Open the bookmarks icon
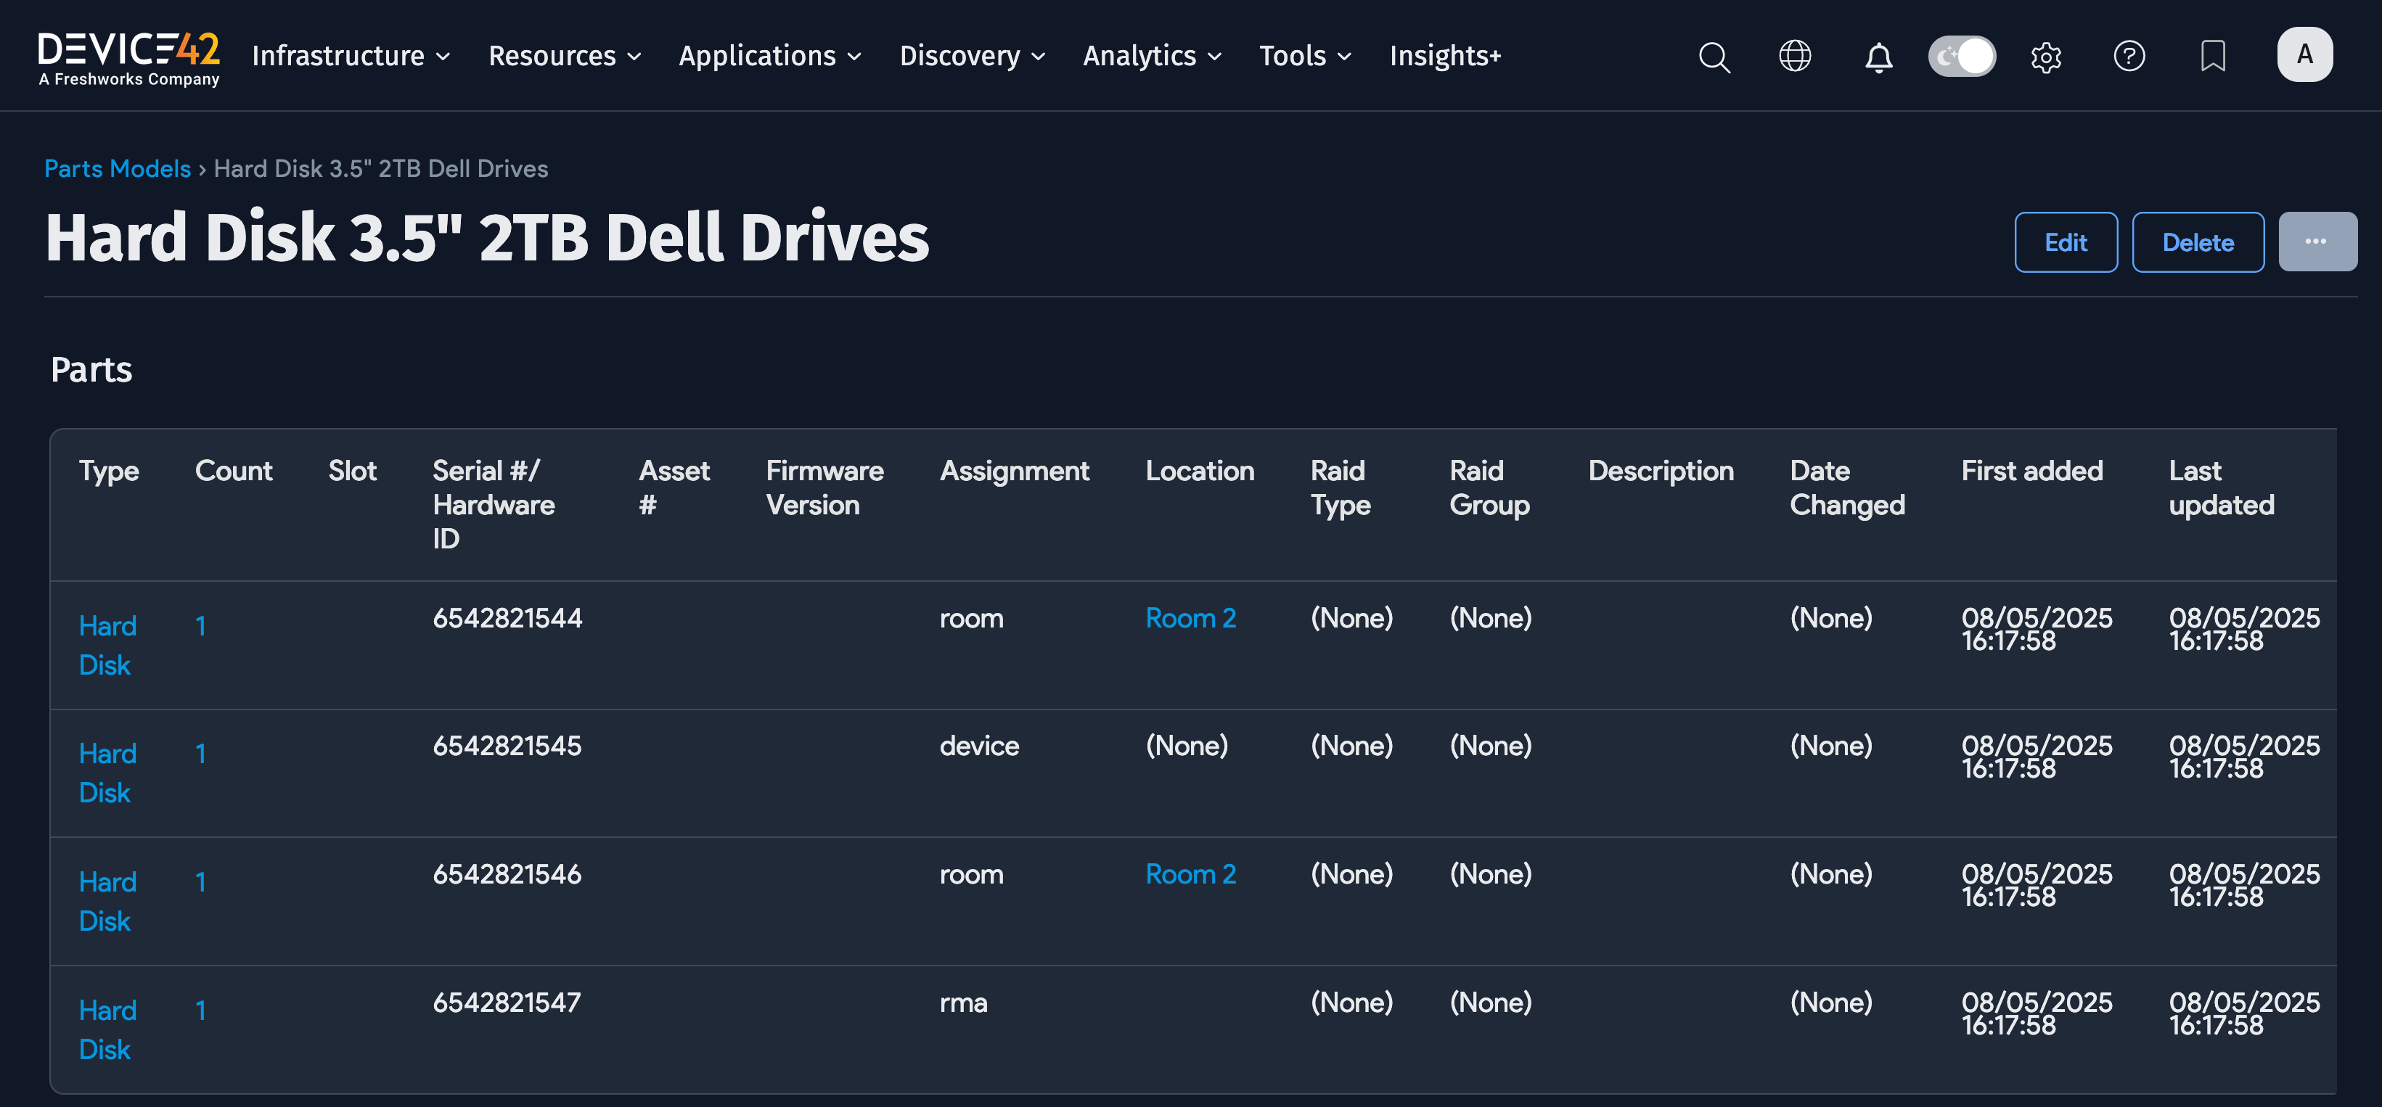The width and height of the screenshot is (2382, 1107). [2212, 57]
